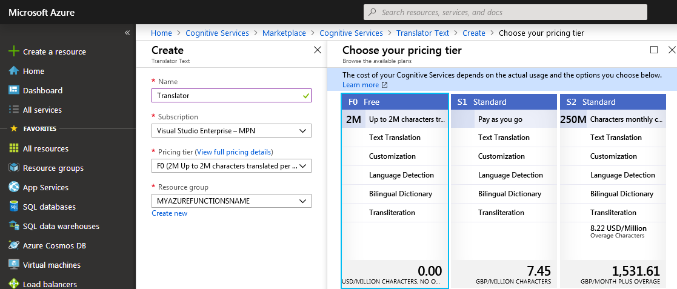The height and width of the screenshot is (289, 677).
Task: Open the App Services globe icon
Action: coord(14,187)
